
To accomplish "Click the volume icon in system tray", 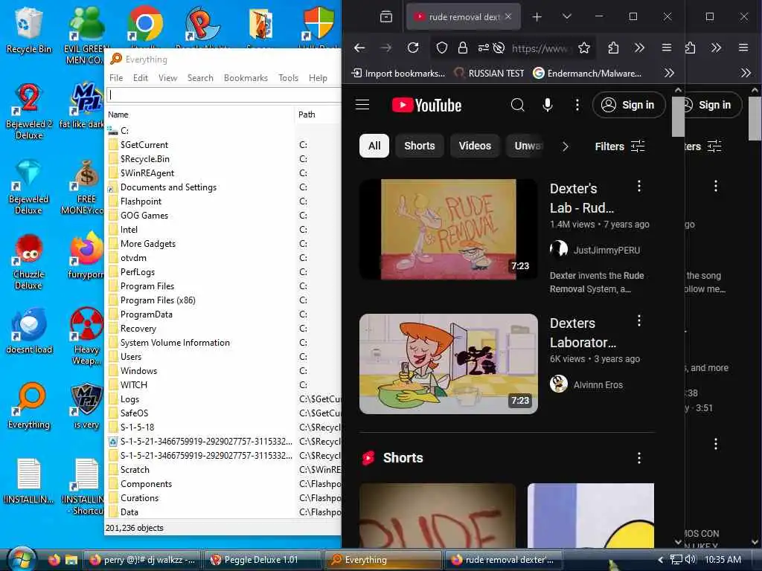I will click(x=690, y=560).
